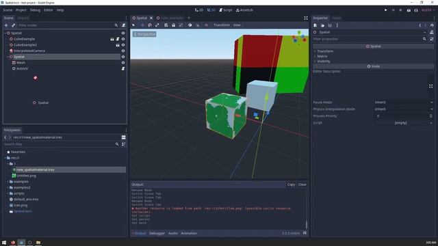Toggle visibility of root Spatial node
438x246 pixels.
123,33
